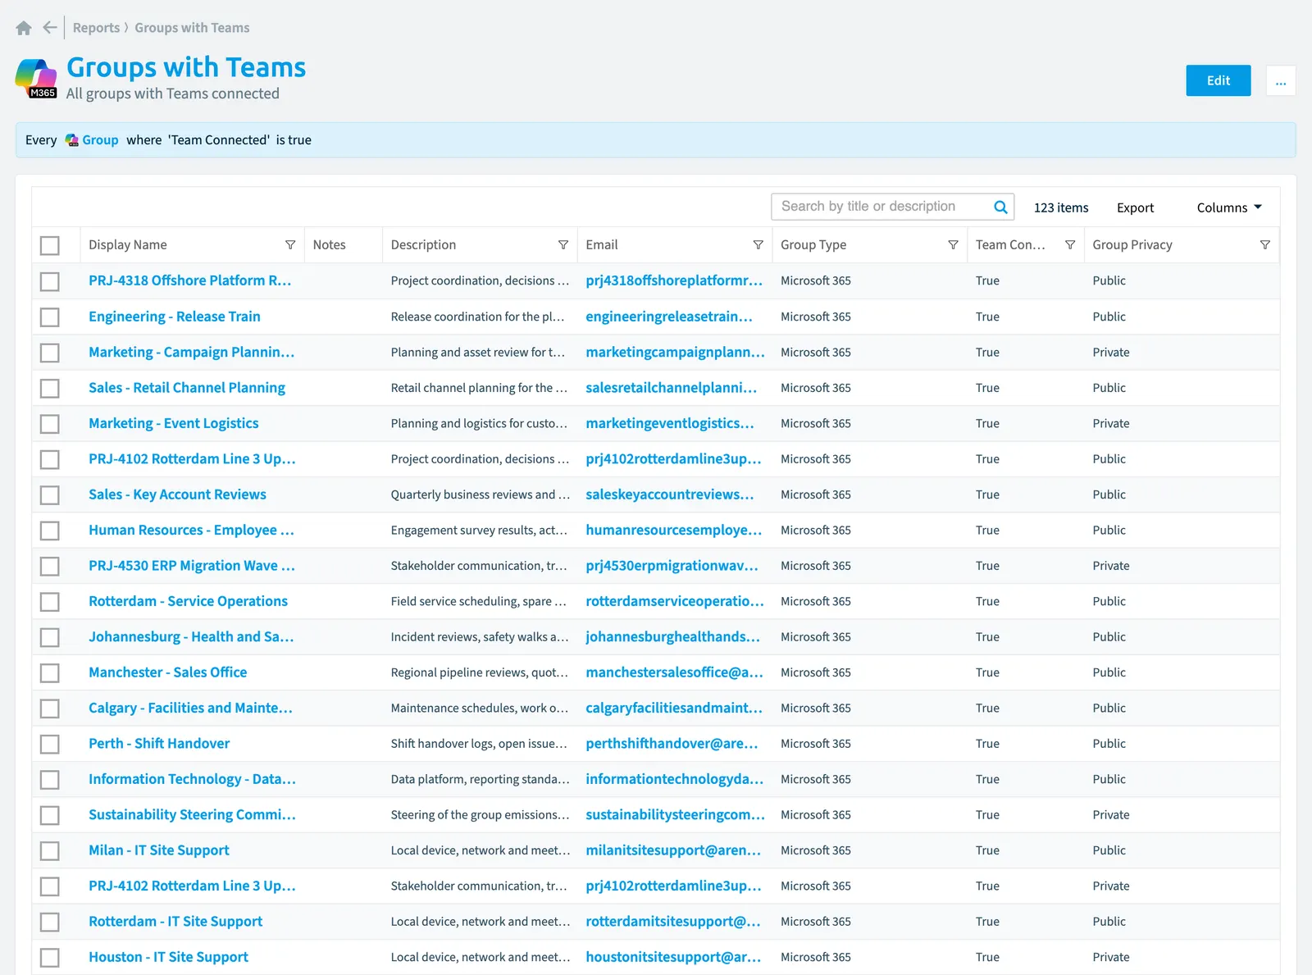Viewport: 1312px width, 975px height.
Task: Click the Group Privacy column header
Action: click(1132, 245)
